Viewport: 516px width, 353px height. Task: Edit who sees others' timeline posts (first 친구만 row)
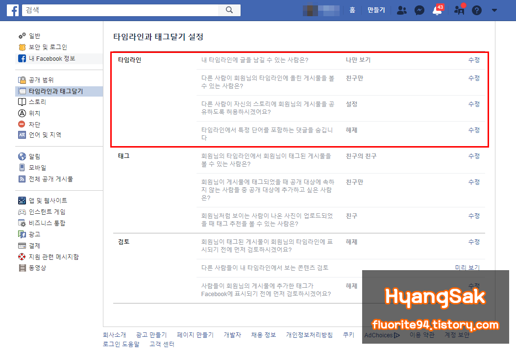[x=474, y=78]
